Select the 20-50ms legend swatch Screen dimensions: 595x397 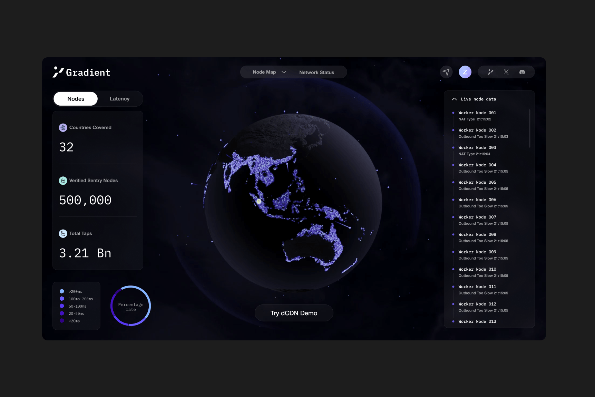pyautogui.click(x=62, y=313)
